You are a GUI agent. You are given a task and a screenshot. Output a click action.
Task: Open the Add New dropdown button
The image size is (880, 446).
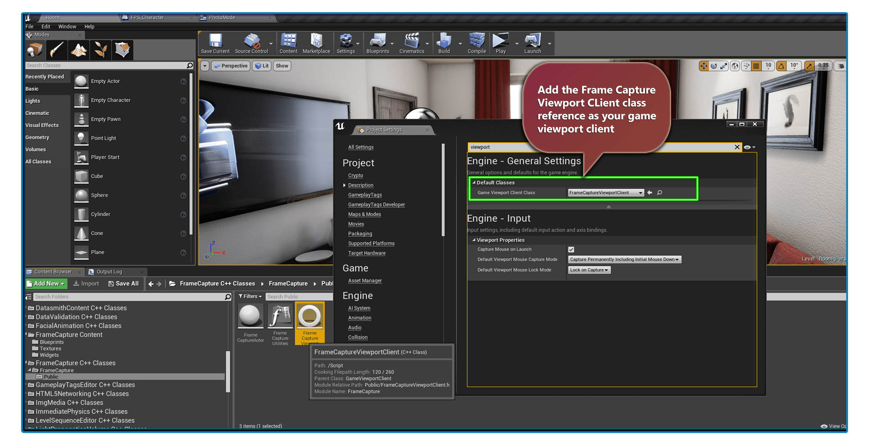(x=46, y=284)
